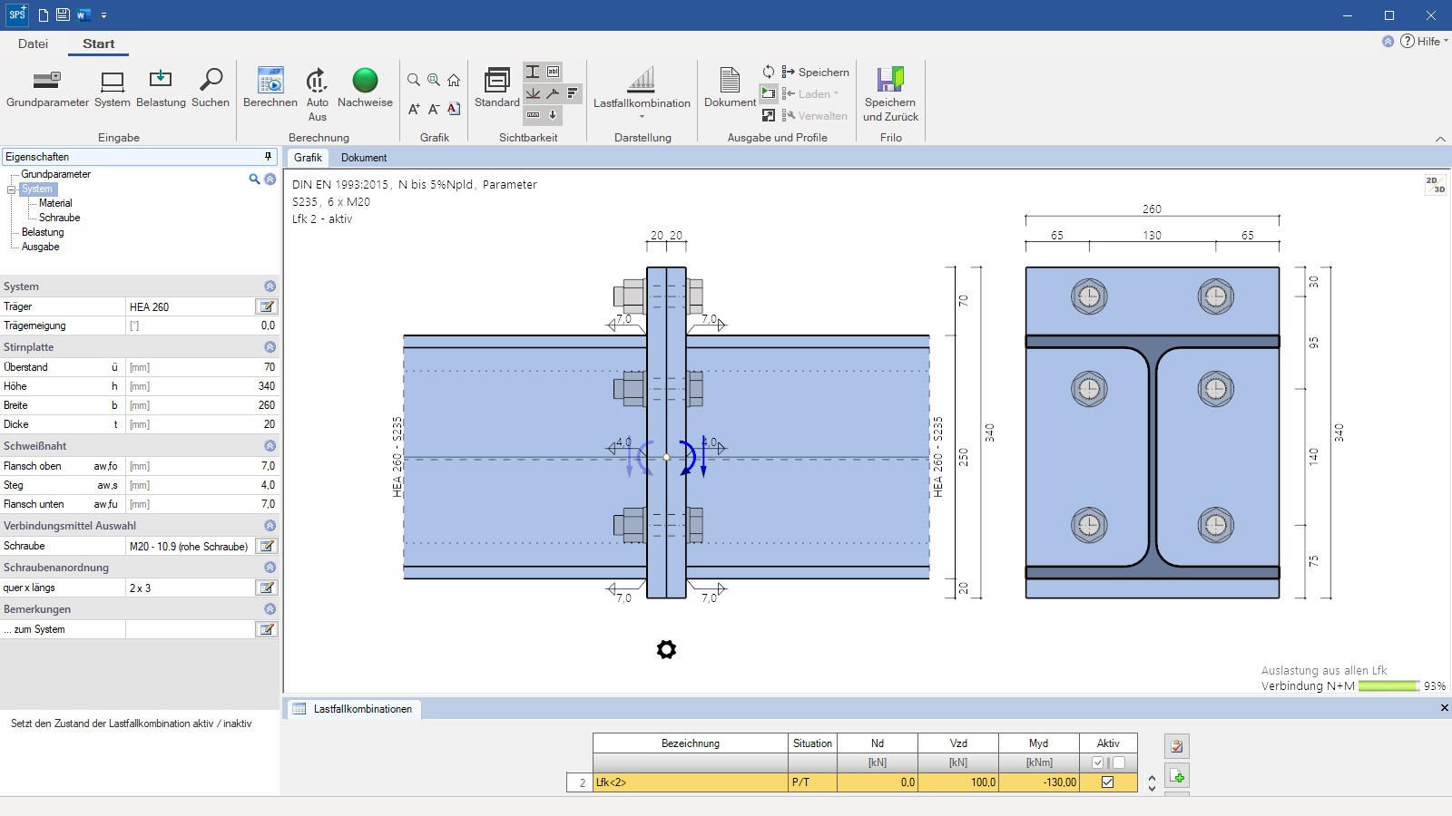Toggle Auto Aus calculation mode
This screenshot has width=1452, height=816.
[317, 82]
